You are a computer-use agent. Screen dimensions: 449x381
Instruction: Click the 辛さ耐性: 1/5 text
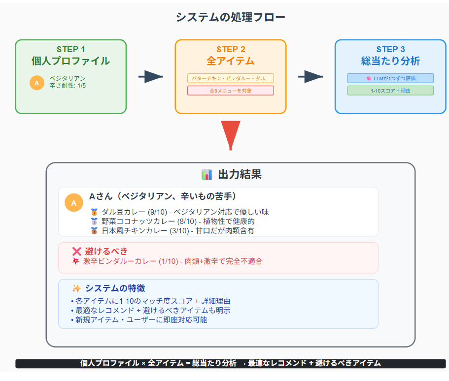[x=68, y=86]
